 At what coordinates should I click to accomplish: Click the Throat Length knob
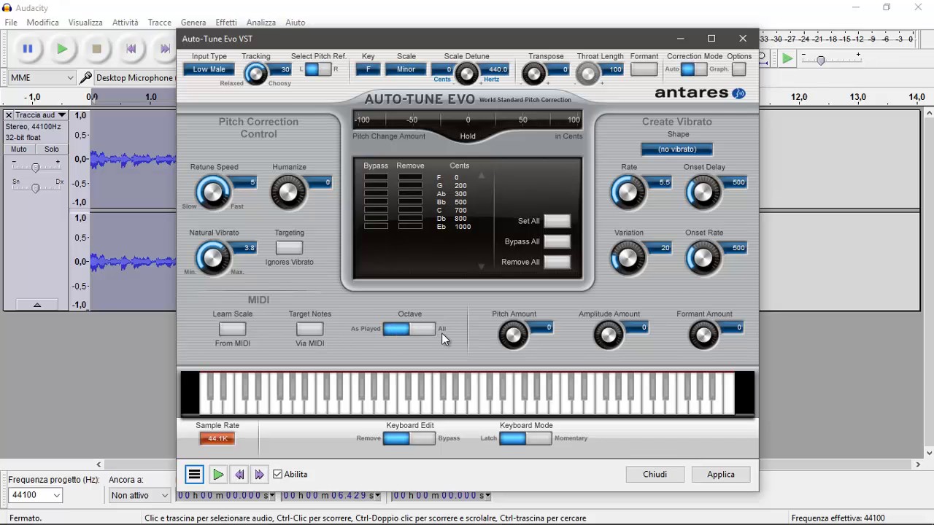587,74
